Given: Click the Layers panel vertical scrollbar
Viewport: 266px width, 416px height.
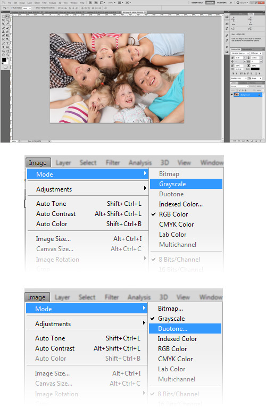Looking at the screenshot, I should pyautogui.click(x=264, y=116).
